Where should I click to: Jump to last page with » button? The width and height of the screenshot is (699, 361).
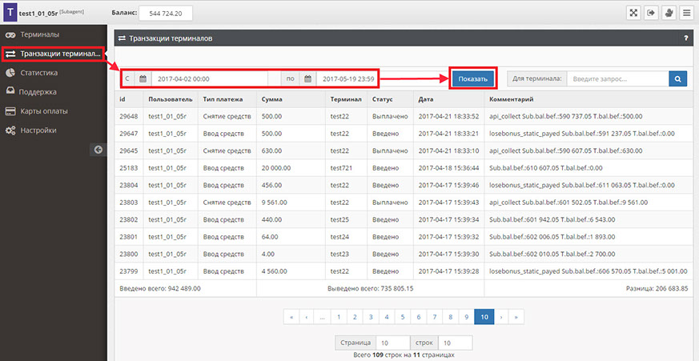pyautogui.click(x=517, y=317)
